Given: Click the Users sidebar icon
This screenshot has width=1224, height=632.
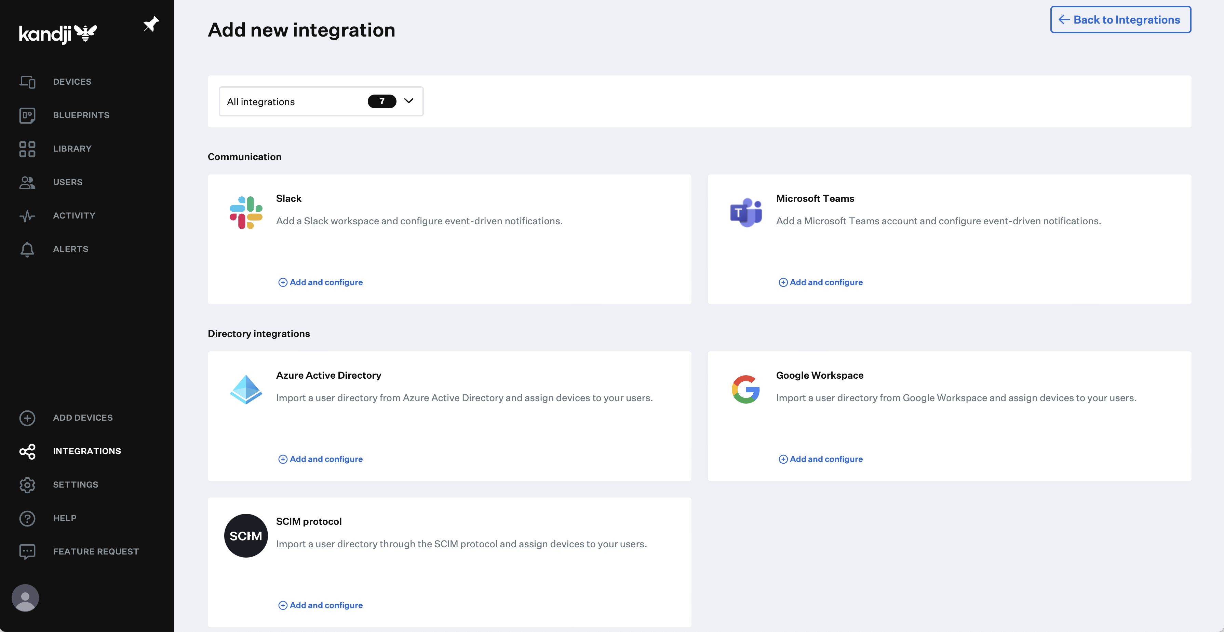Looking at the screenshot, I should 27,182.
